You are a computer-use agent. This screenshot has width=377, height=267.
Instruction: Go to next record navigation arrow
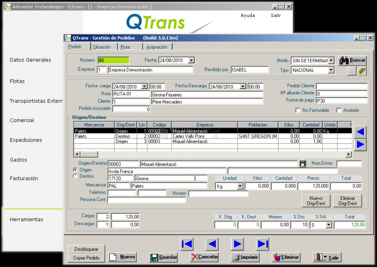238,244
